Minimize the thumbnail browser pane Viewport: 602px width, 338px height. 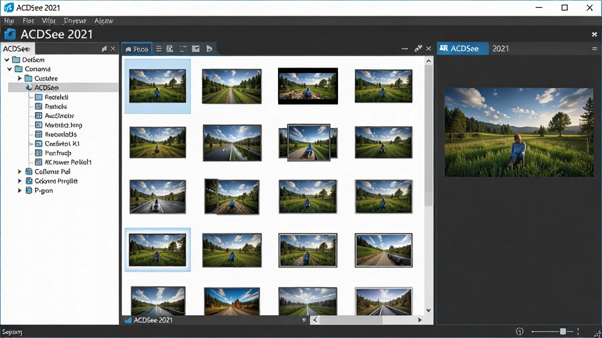coord(404,49)
